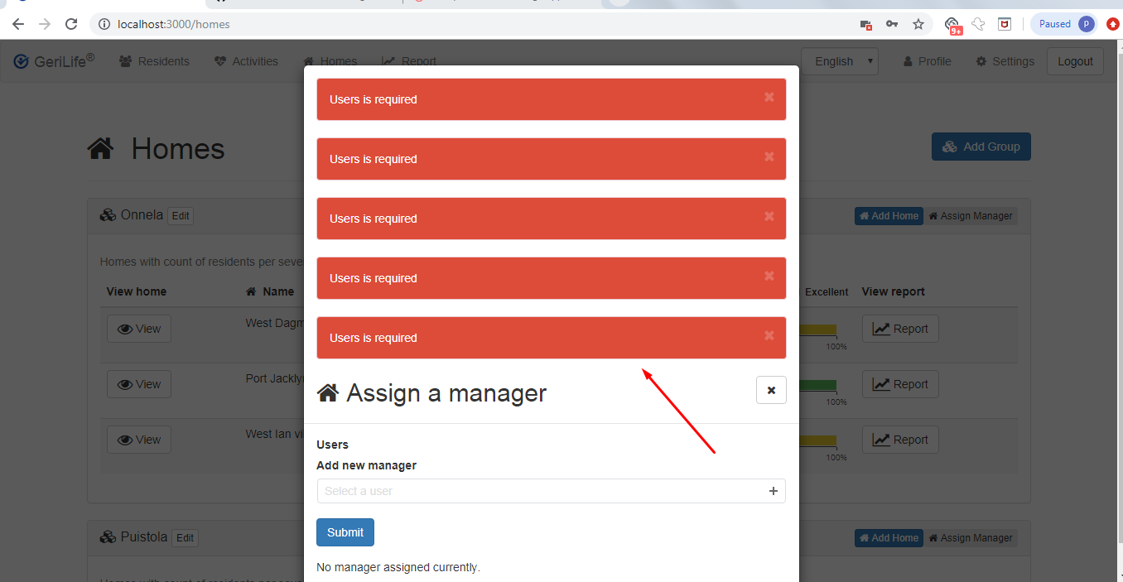1123x582 pixels.
Task: Go back in browser history
Action: (18, 24)
